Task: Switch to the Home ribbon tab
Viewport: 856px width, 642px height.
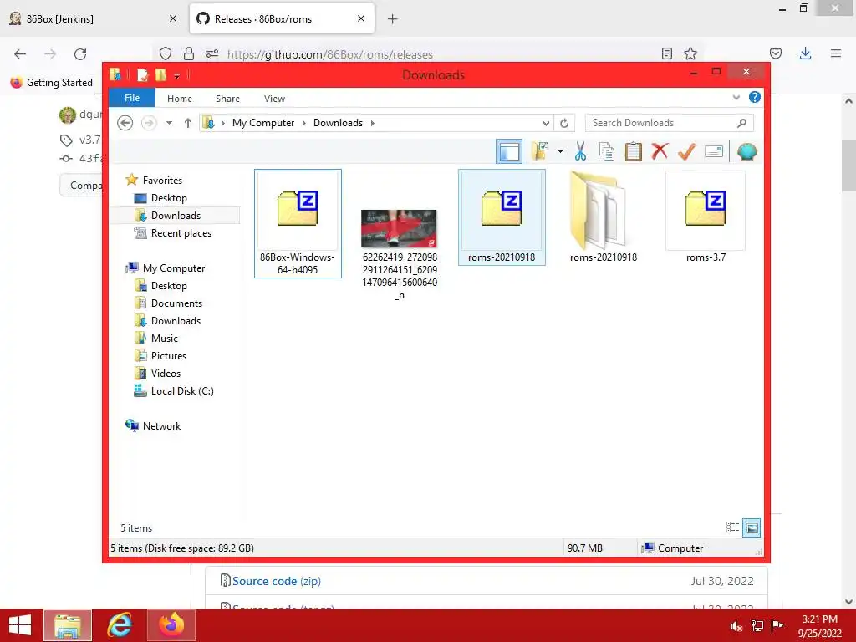Action: pos(180,99)
